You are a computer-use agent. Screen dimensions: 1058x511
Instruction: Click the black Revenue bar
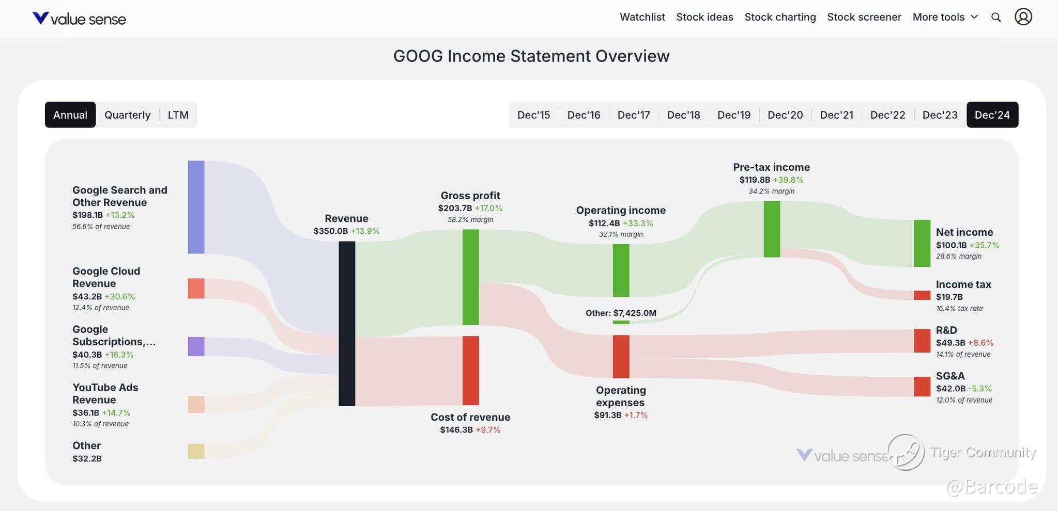(347, 324)
